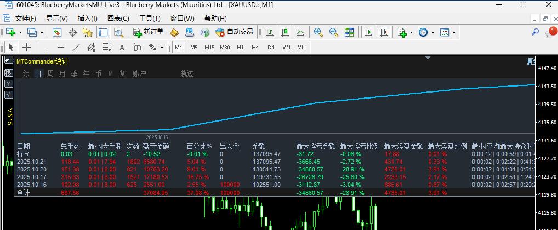Open the cloud virtual hosting icon
This screenshot has height=230, width=558.
point(190,32)
